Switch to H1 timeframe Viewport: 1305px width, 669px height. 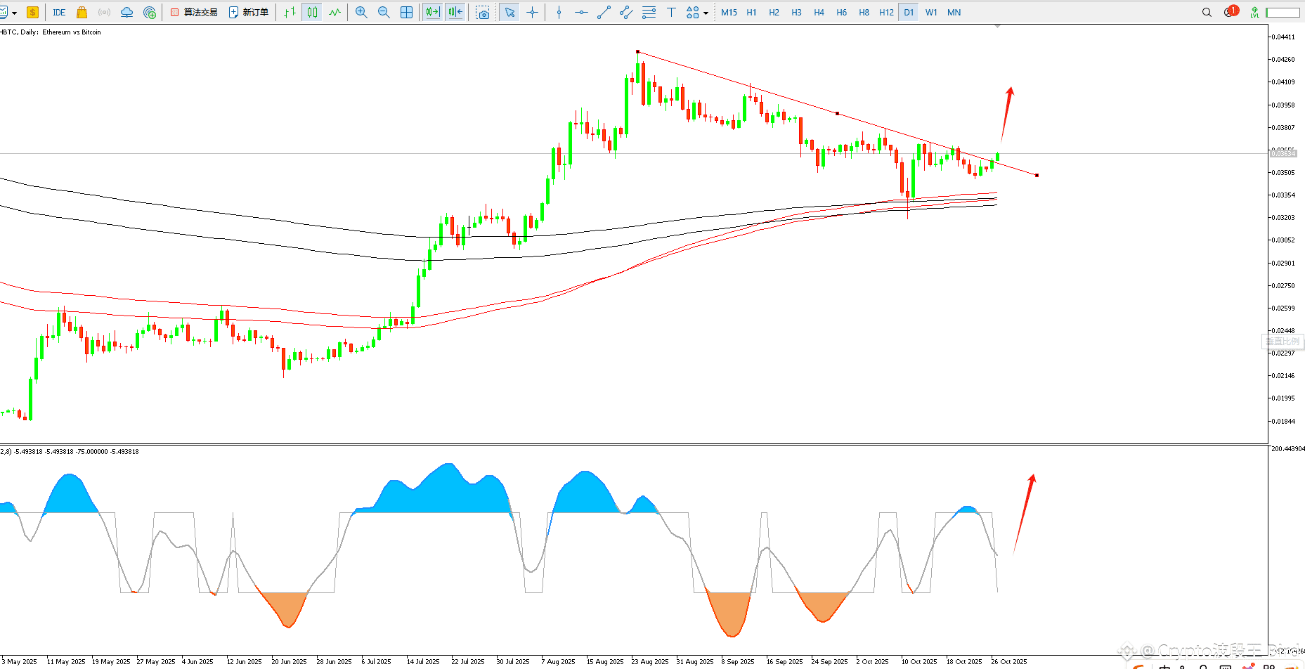coord(751,12)
